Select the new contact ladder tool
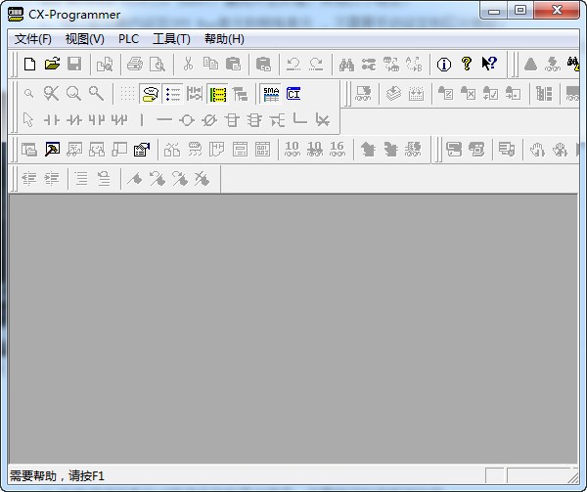 [52, 120]
